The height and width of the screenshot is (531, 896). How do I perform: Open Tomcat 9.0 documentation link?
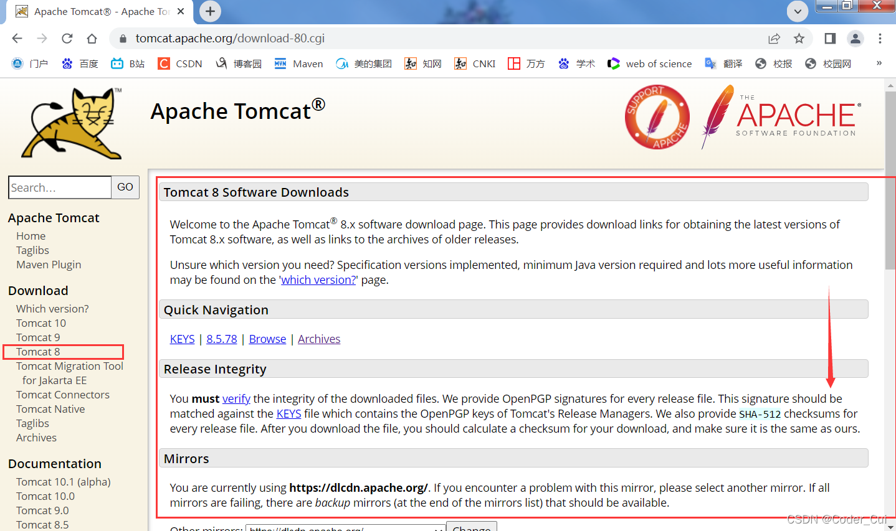(42, 510)
